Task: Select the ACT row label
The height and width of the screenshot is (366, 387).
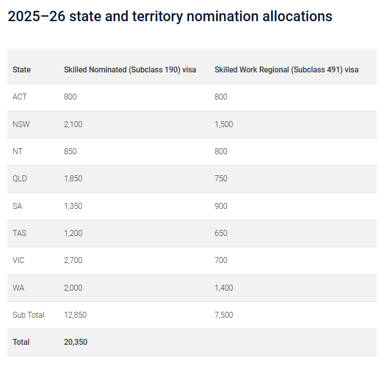Action: tap(20, 97)
